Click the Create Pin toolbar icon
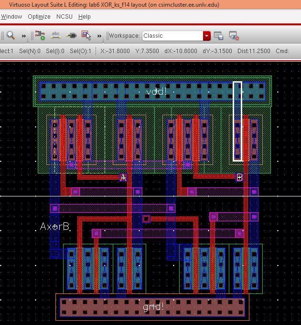Viewport: 301px width, 325px height. tap(71, 36)
